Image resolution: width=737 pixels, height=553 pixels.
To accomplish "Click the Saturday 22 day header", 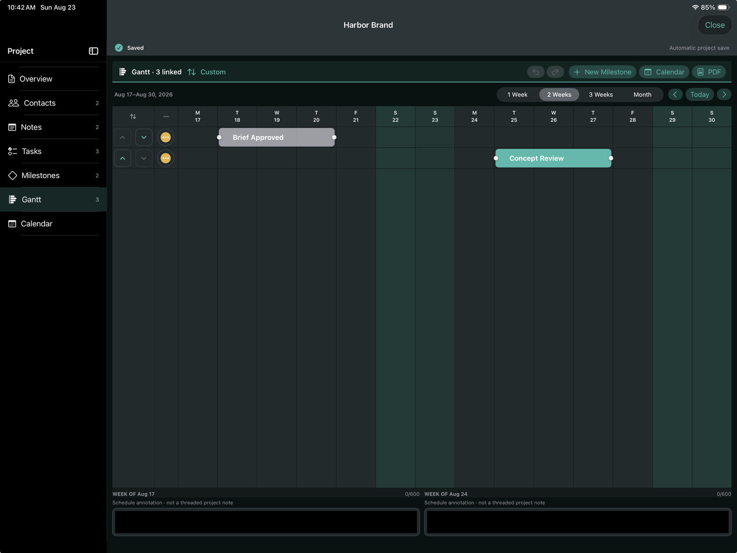I will coord(395,117).
